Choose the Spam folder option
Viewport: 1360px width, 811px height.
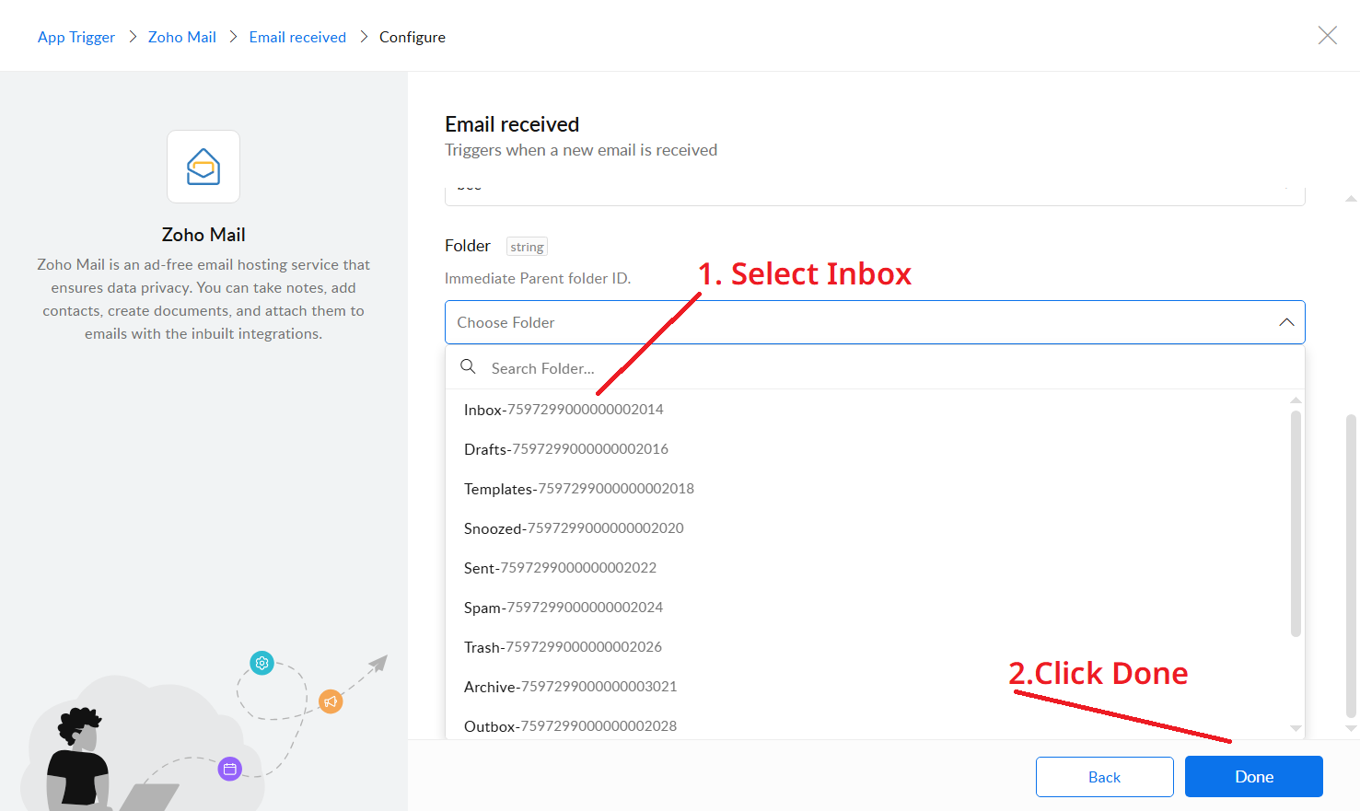point(564,608)
